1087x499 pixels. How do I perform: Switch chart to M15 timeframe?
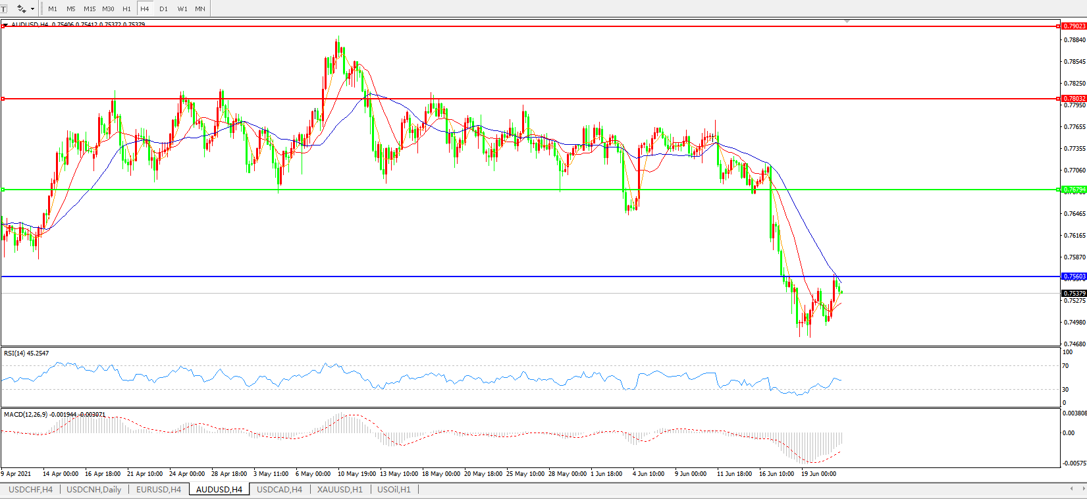pyautogui.click(x=90, y=9)
